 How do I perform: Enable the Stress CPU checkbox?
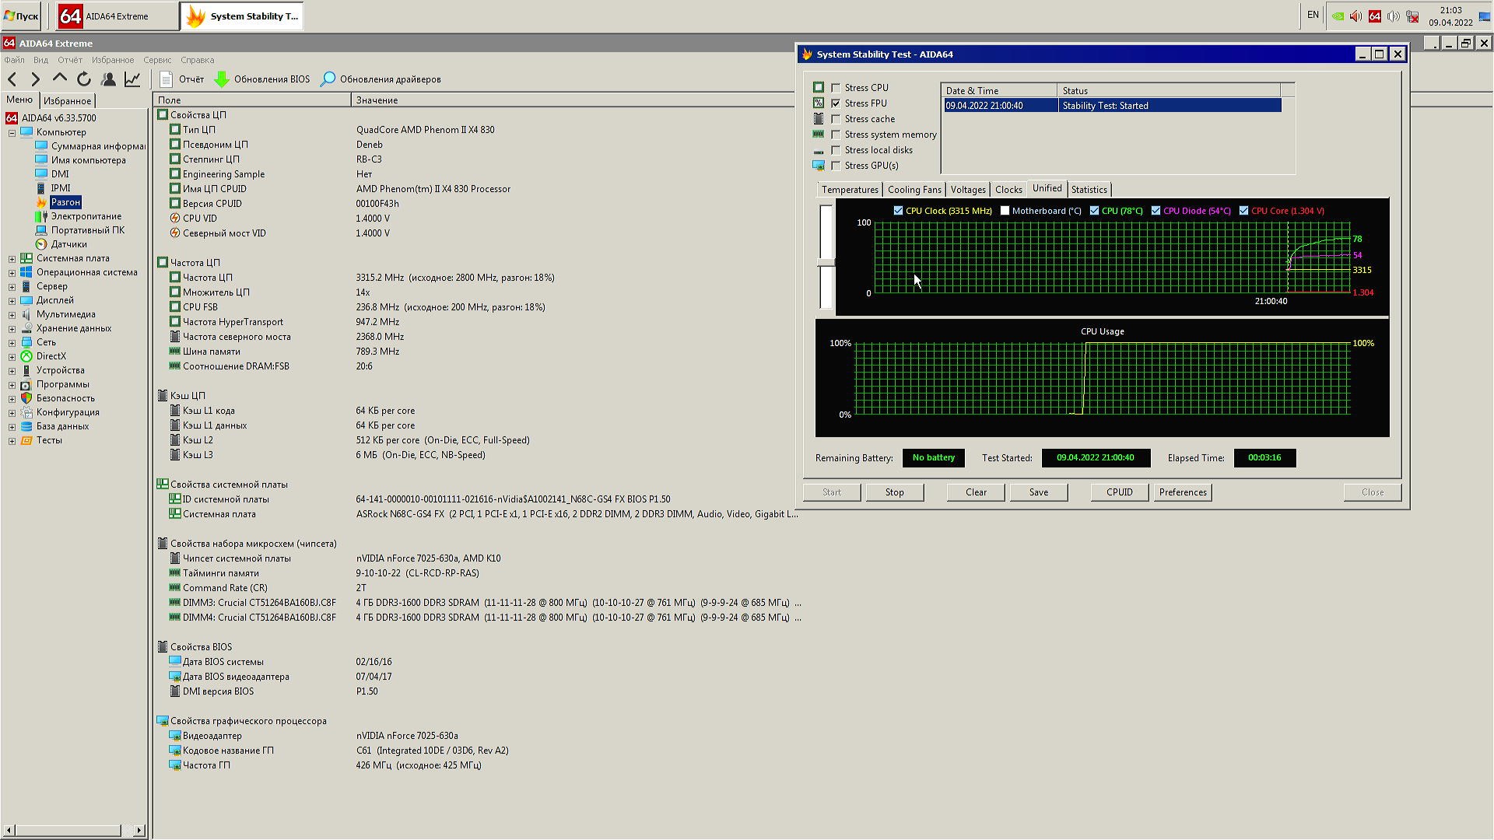tap(836, 88)
